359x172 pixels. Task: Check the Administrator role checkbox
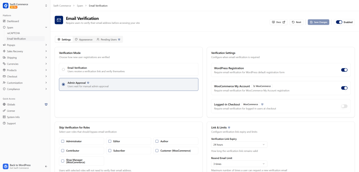[x=63, y=141]
